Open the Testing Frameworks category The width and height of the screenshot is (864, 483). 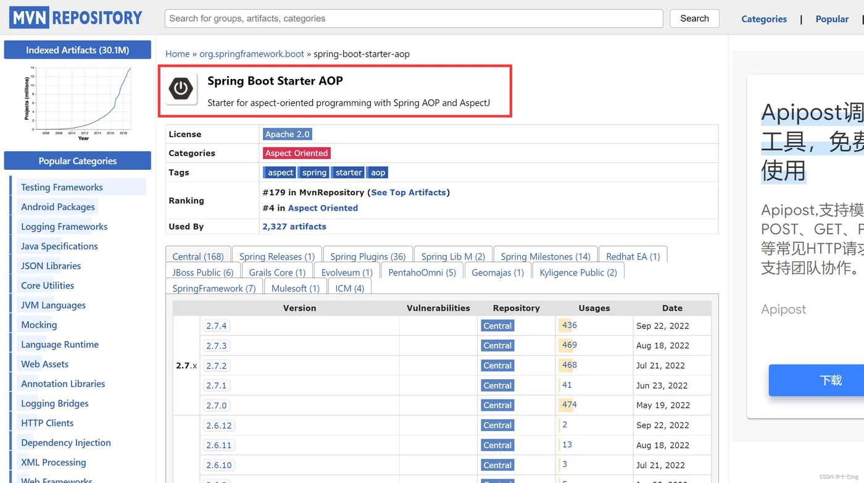[62, 187]
